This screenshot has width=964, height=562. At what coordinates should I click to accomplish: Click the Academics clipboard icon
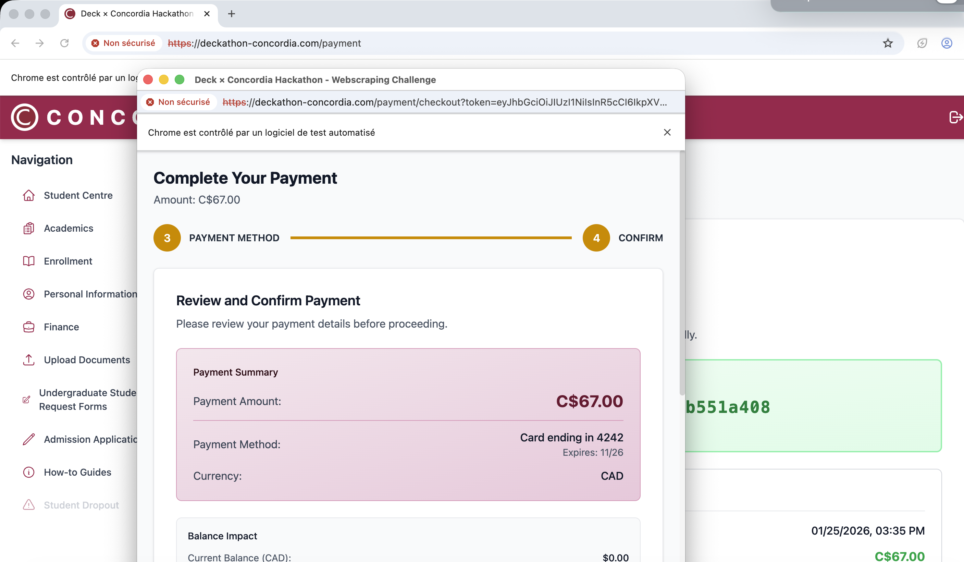29,228
